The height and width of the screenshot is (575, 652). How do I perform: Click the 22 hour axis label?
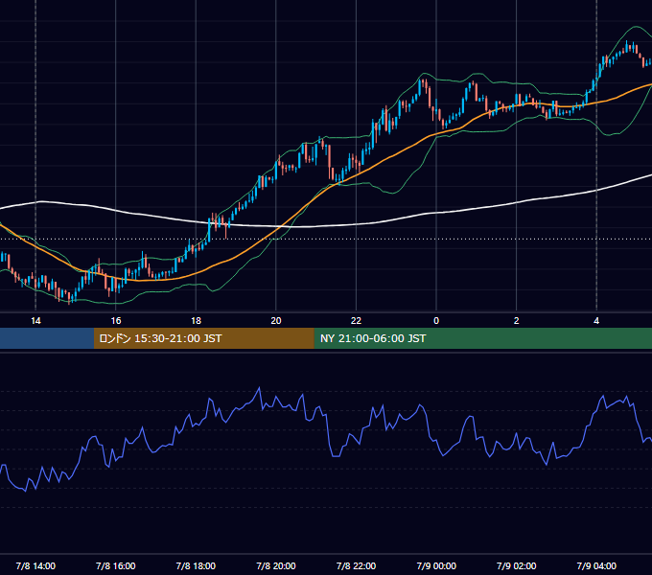(356, 321)
